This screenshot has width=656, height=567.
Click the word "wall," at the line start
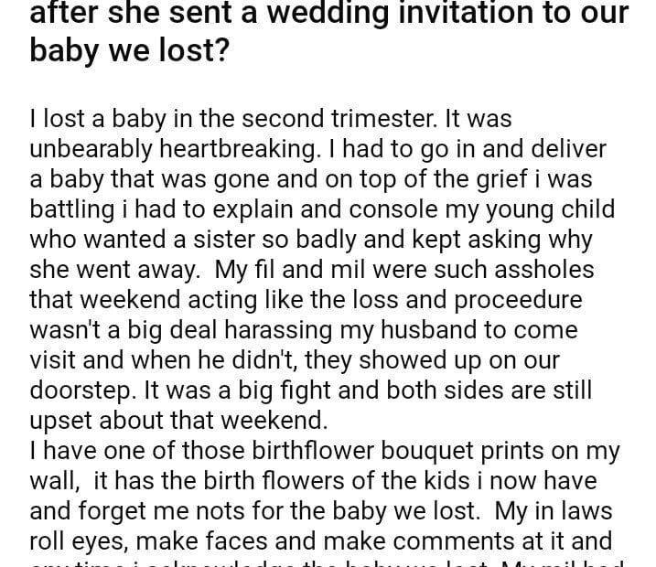(51, 480)
